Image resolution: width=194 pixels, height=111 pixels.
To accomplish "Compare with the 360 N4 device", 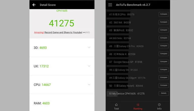I will point(164,22).
